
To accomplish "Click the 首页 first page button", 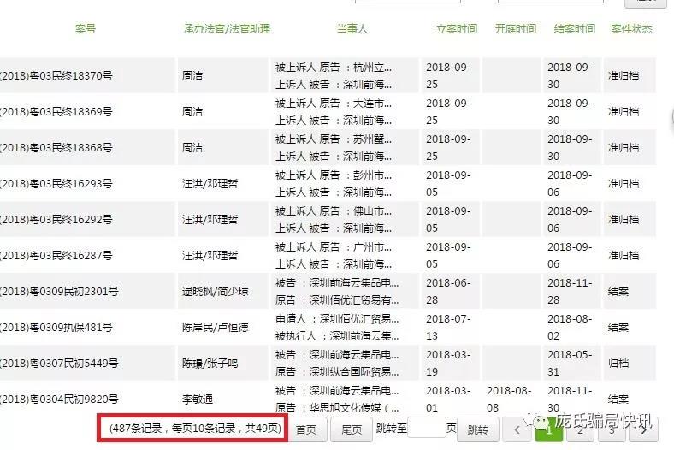I will 306,429.
